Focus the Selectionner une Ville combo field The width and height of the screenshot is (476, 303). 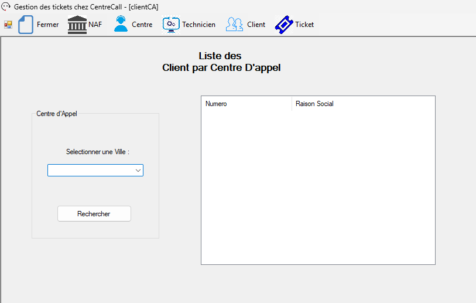point(91,171)
